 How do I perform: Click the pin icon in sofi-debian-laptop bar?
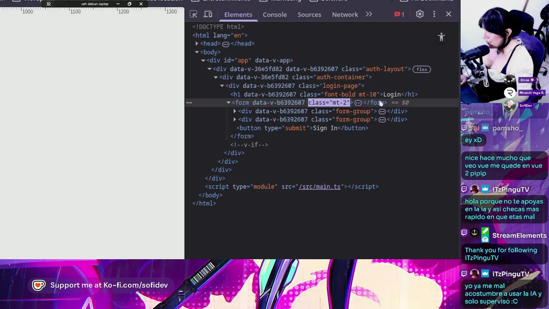tap(48, 4)
